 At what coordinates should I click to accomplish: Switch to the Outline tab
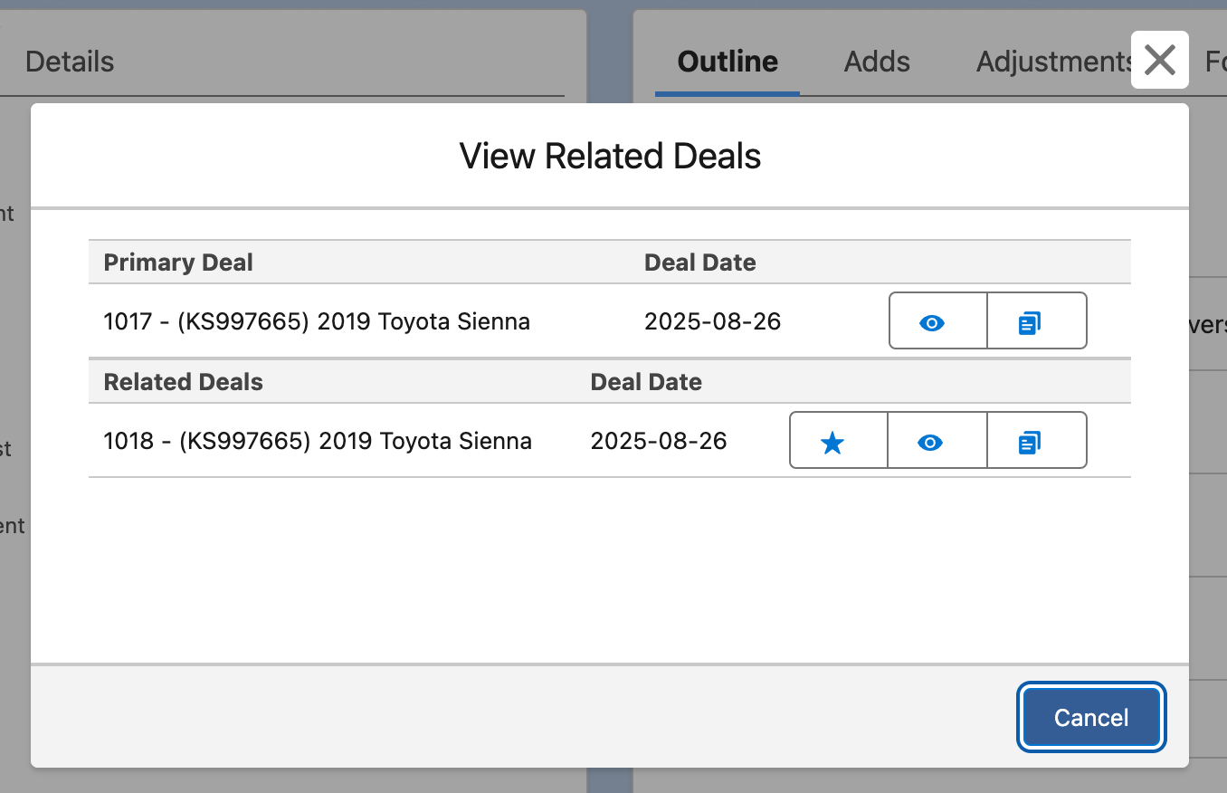coord(728,62)
